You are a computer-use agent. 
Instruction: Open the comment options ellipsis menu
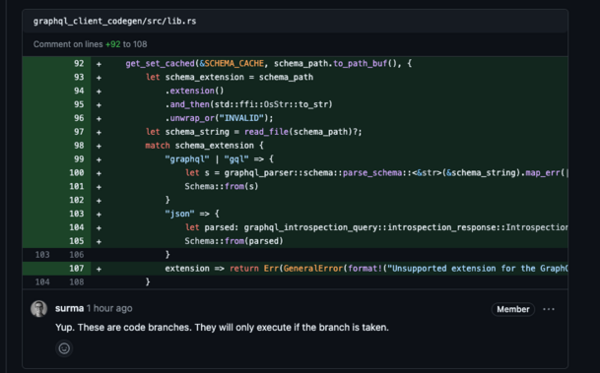click(549, 309)
